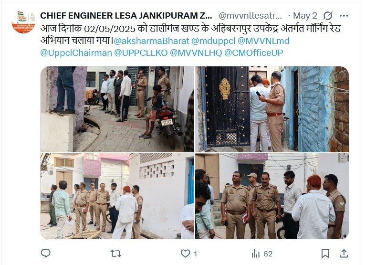The width and height of the screenshot is (366, 265).
Task: Visit the @aksharmaBharat mention
Action: [x=151, y=41]
